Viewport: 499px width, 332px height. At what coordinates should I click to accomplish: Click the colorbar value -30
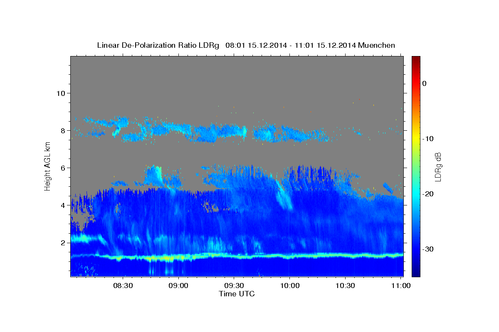point(428,249)
